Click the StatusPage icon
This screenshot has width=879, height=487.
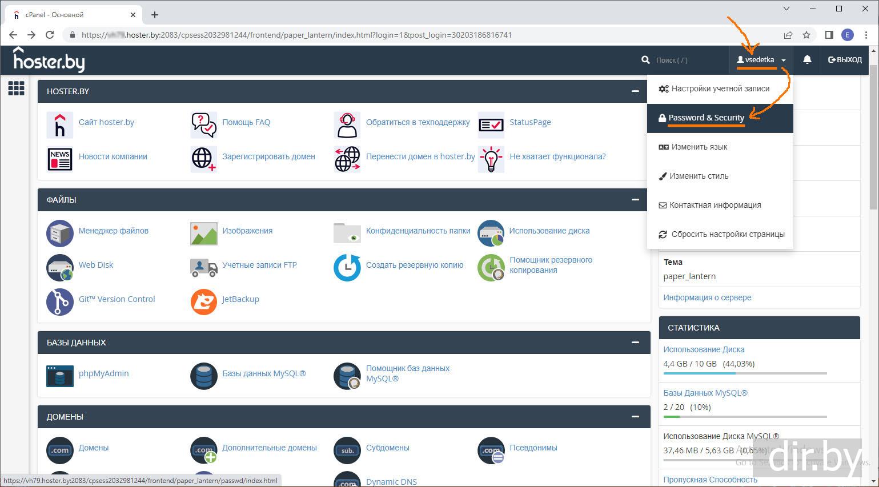(491, 123)
